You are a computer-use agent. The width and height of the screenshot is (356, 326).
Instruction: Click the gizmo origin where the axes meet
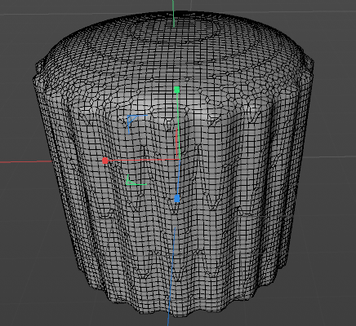click(x=179, y=159)
